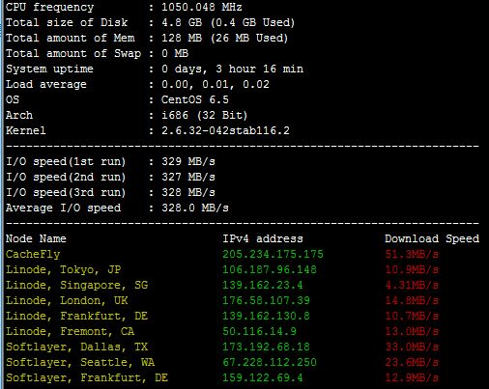The height and width of the screenshot is (389, 489).
Task: Select the disk size value 4.8 GB
Action: pos(182,22)
